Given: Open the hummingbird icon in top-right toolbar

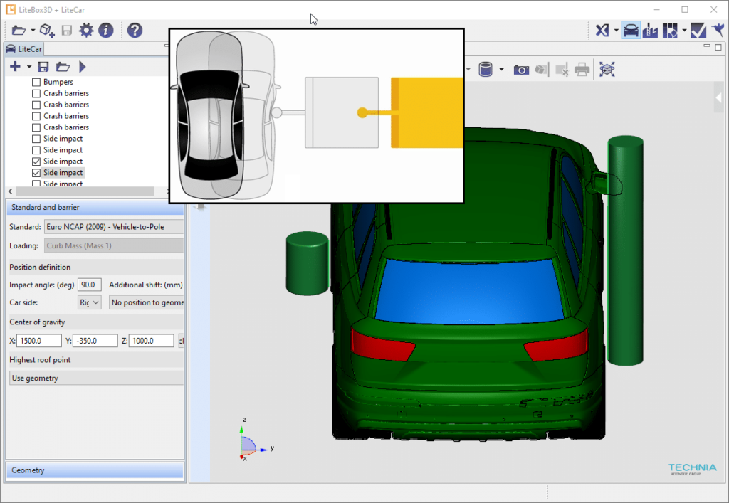Looking at the screenshot, I should 720,31.
